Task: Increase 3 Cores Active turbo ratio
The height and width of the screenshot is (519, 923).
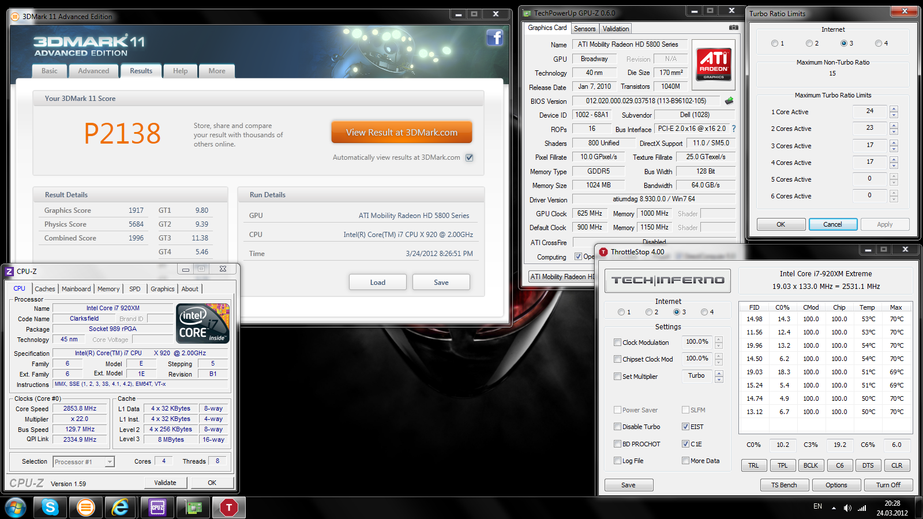Action: pos(894,142)
